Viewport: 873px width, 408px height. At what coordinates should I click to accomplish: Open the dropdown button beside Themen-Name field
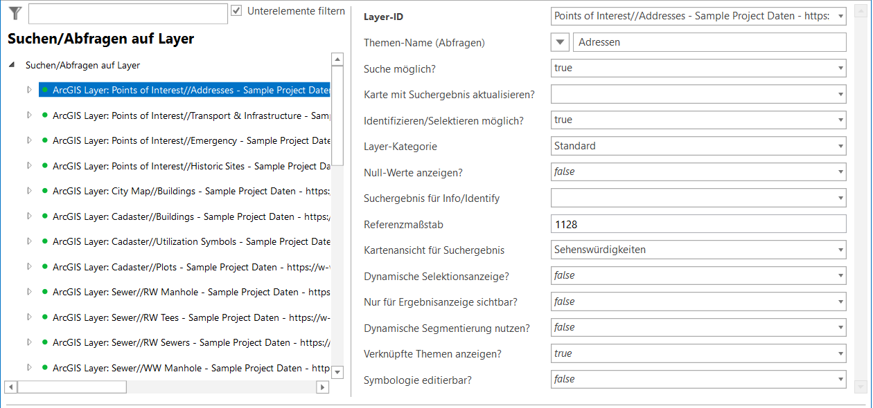(559, 41)
